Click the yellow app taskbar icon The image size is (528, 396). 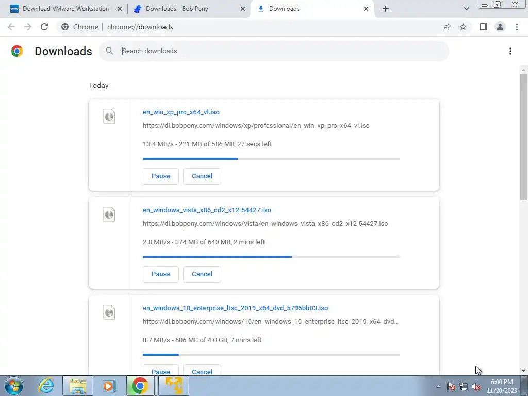click(x=173, y=386)
